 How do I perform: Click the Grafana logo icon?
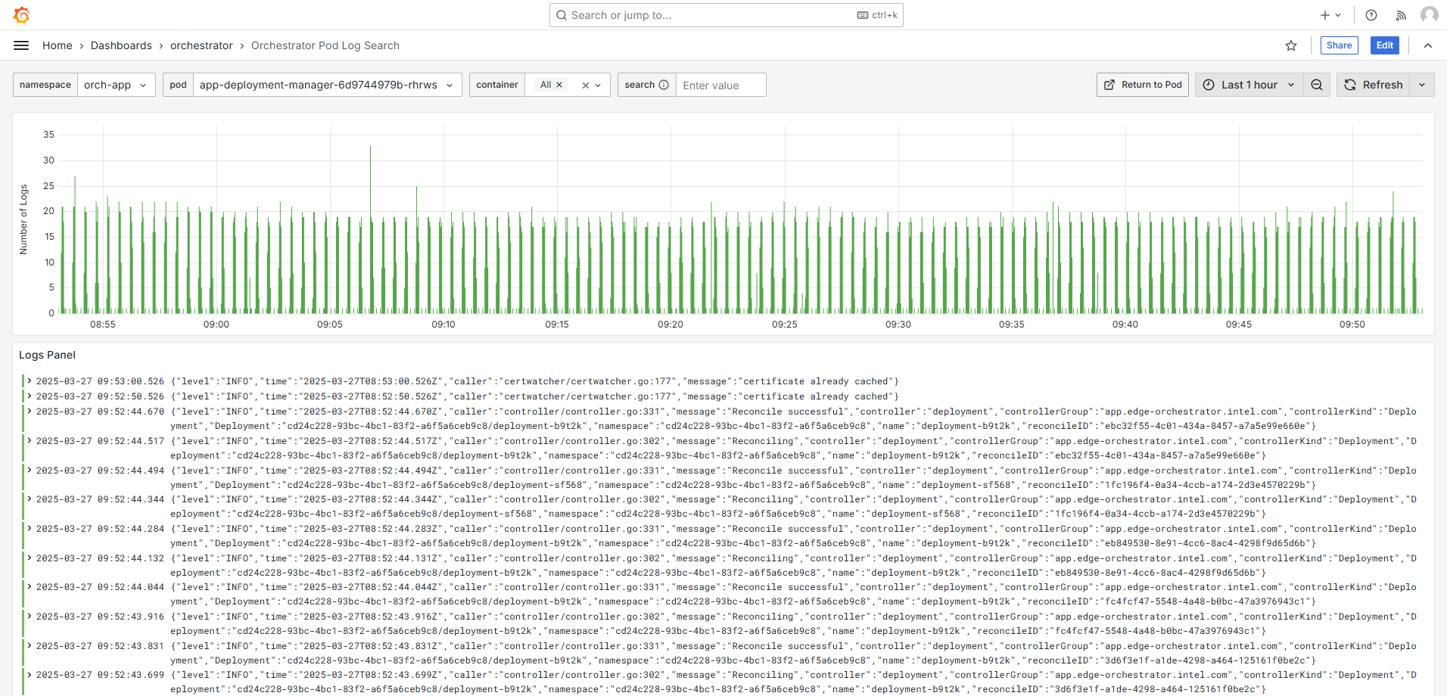coord(22,15)
